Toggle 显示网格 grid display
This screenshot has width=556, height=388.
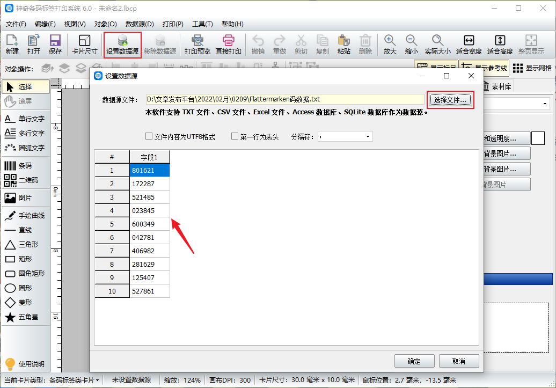[x=532, y=68]
